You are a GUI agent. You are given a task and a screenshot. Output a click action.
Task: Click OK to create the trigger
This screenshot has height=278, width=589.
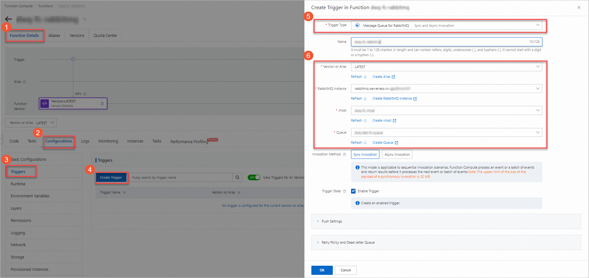tap(322, 270)
